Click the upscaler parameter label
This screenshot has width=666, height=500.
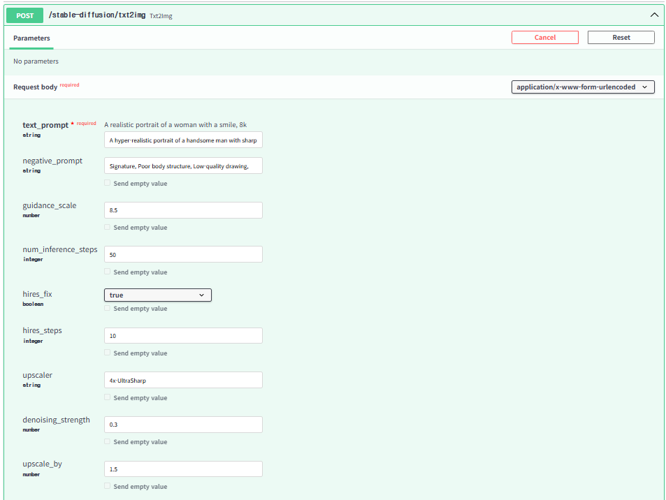(x=37, y=375)
